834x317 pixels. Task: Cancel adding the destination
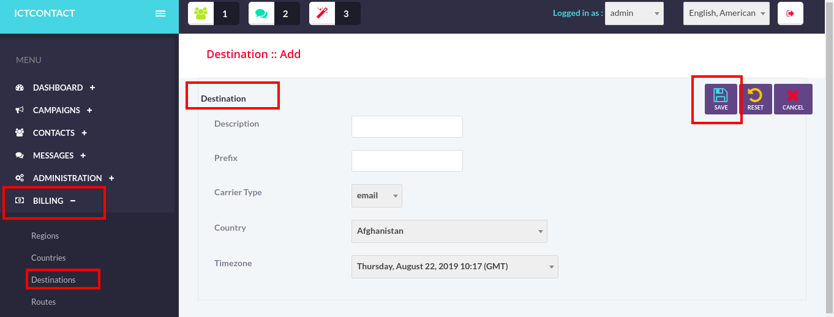pos(793,99)
